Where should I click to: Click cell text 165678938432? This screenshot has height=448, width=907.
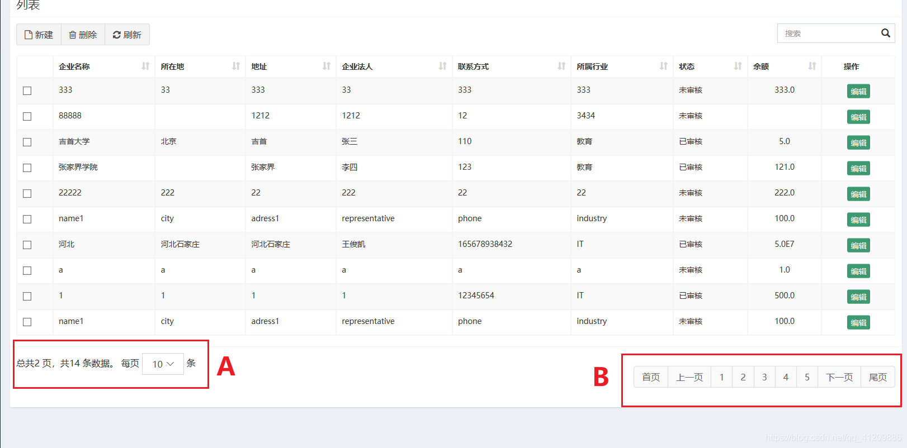click(485, 244)
